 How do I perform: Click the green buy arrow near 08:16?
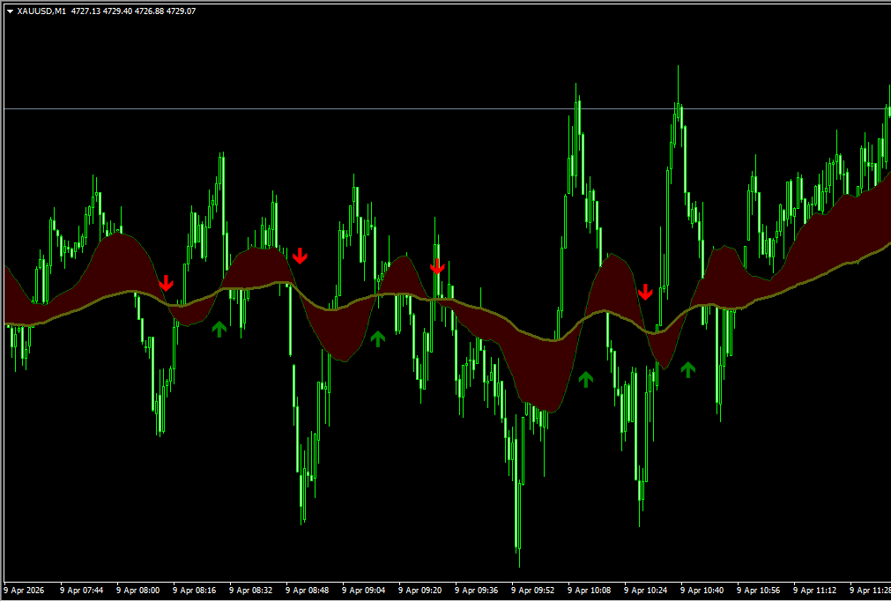[x=219, y=328]
